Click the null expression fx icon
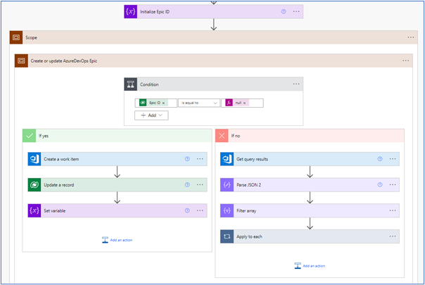The width and height of the screenshot is (425, 285). click(x=229, y=103)
